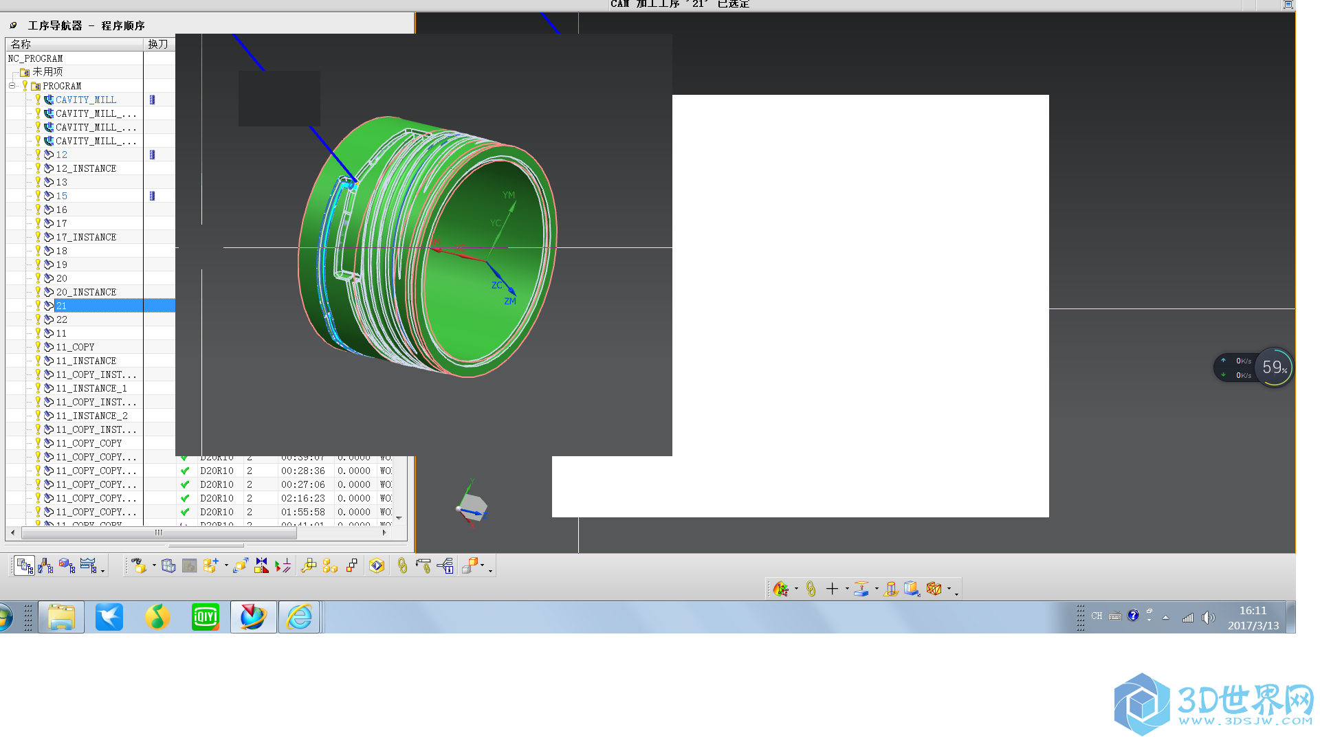Switch to Machine Tool View

[46, 565]
